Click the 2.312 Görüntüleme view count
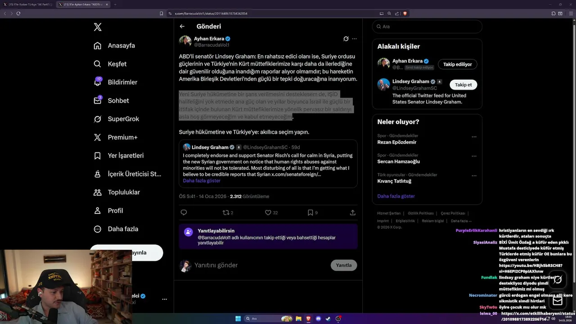Viewport: 576px width, 324px height. pos(249,196)
